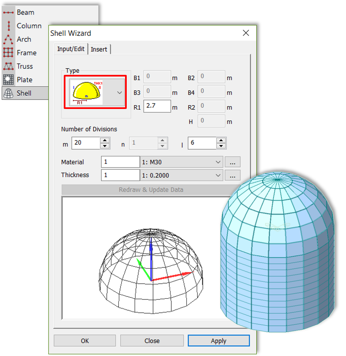The width and height of the screenshot is (346, 356).
Task: Open the shell Type dropdown
Action: (x=119, y=93)
